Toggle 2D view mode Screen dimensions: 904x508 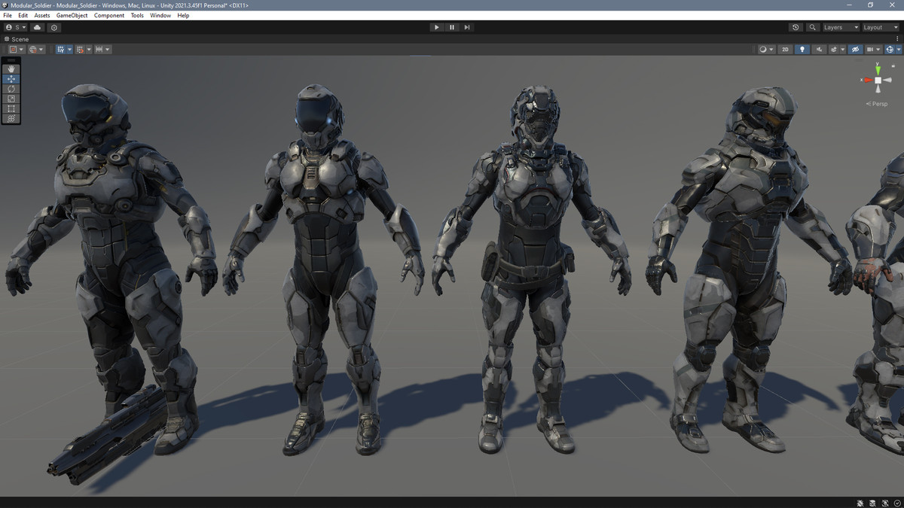(785, 49)
